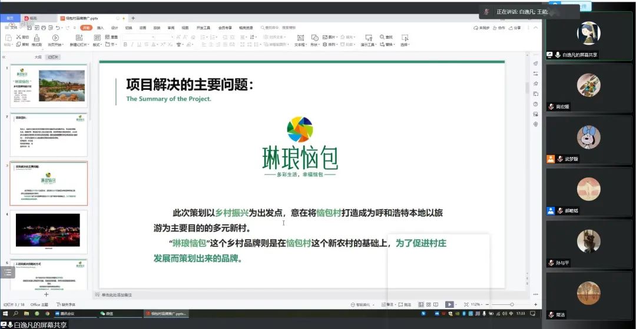The height and width of the screenshot is (329, 636).
Task: Open the View (视图) ribbon tab
Action: (185, 28)
